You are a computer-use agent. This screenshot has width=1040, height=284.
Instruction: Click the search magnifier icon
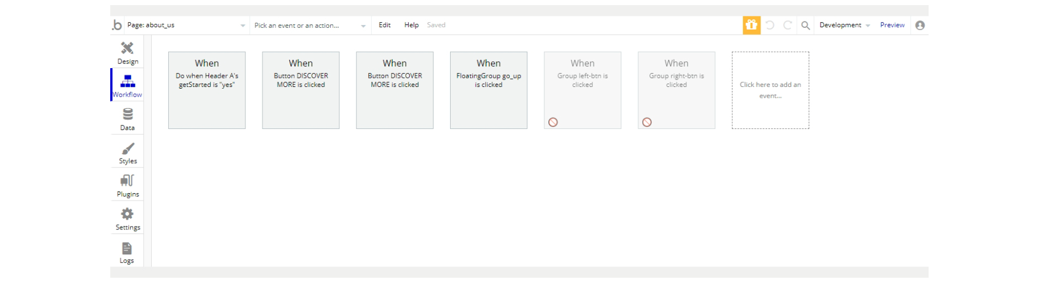805,25
